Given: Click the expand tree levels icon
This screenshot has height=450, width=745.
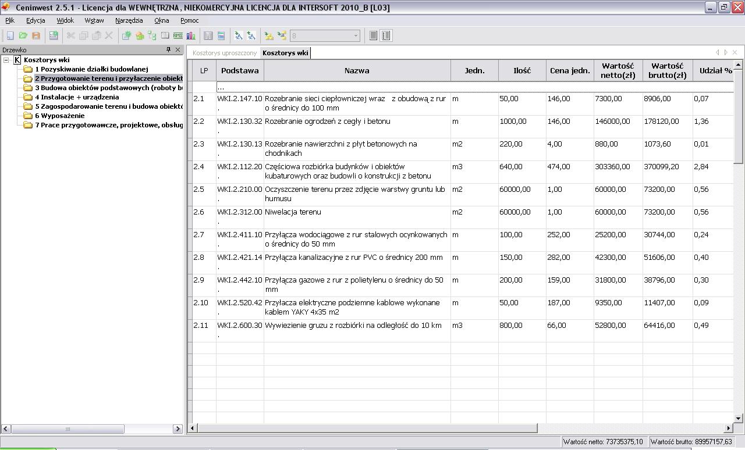Looking at the screenshot, I should point(269,35).
